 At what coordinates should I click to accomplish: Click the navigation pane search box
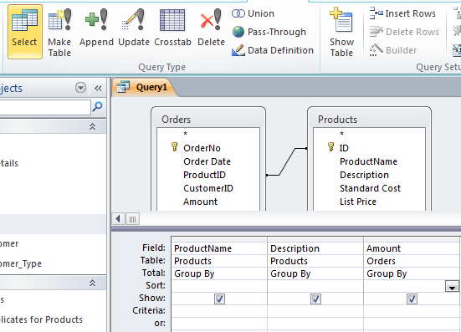point(45,107)
